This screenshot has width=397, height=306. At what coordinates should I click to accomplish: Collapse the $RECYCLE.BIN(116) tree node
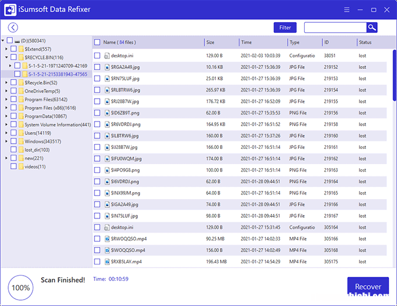[x=6, y=57]
